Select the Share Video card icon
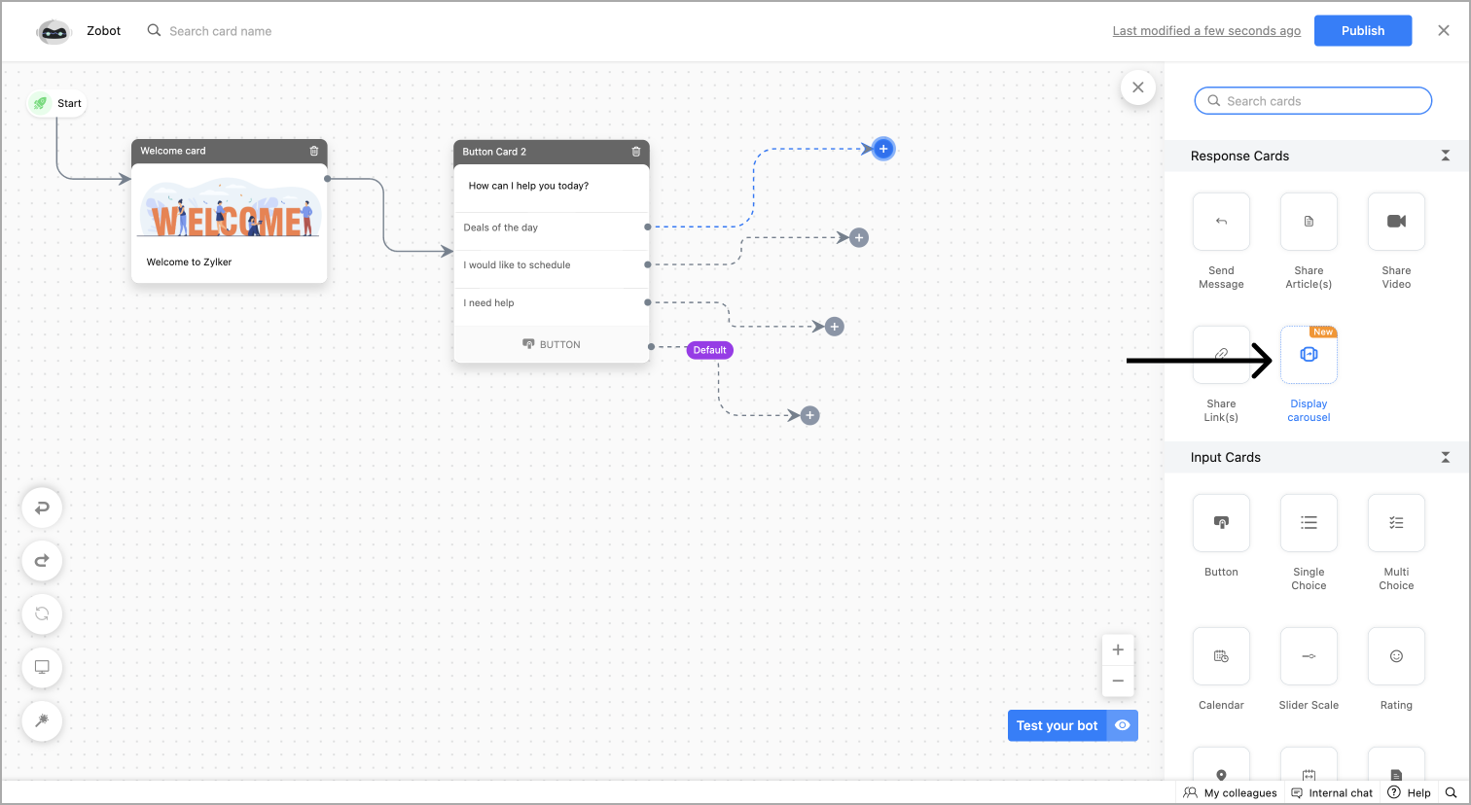This screenshot has height=805, width=1471. click(x=1396, y=222)
